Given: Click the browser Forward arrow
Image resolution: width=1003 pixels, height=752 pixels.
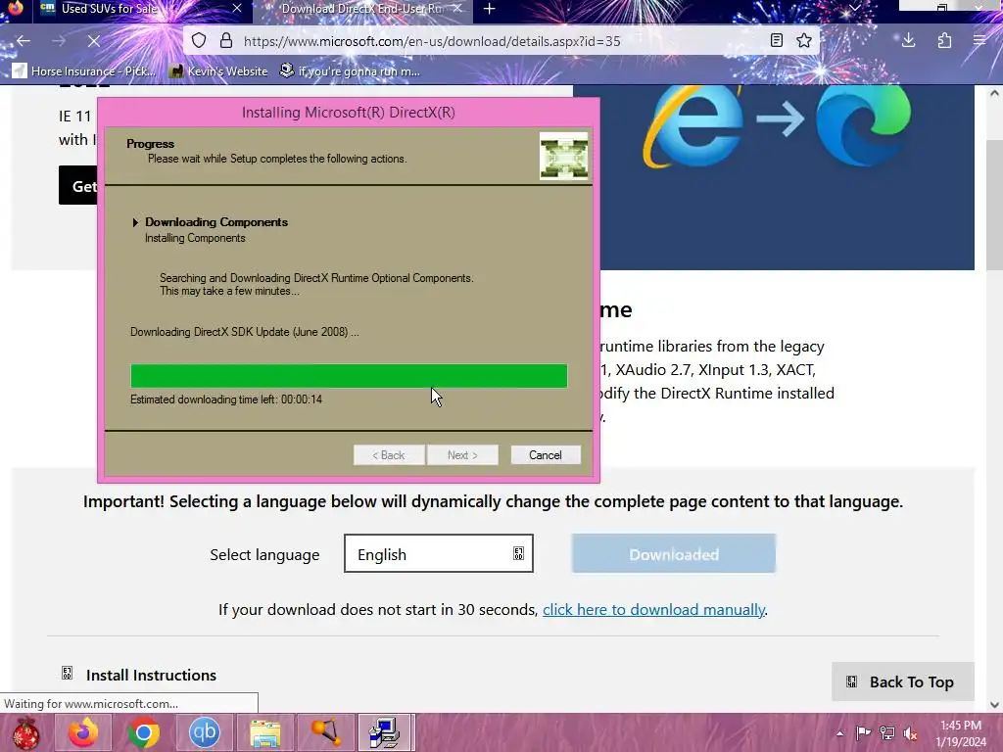Looking at the screenshot, I should (59, 41).
